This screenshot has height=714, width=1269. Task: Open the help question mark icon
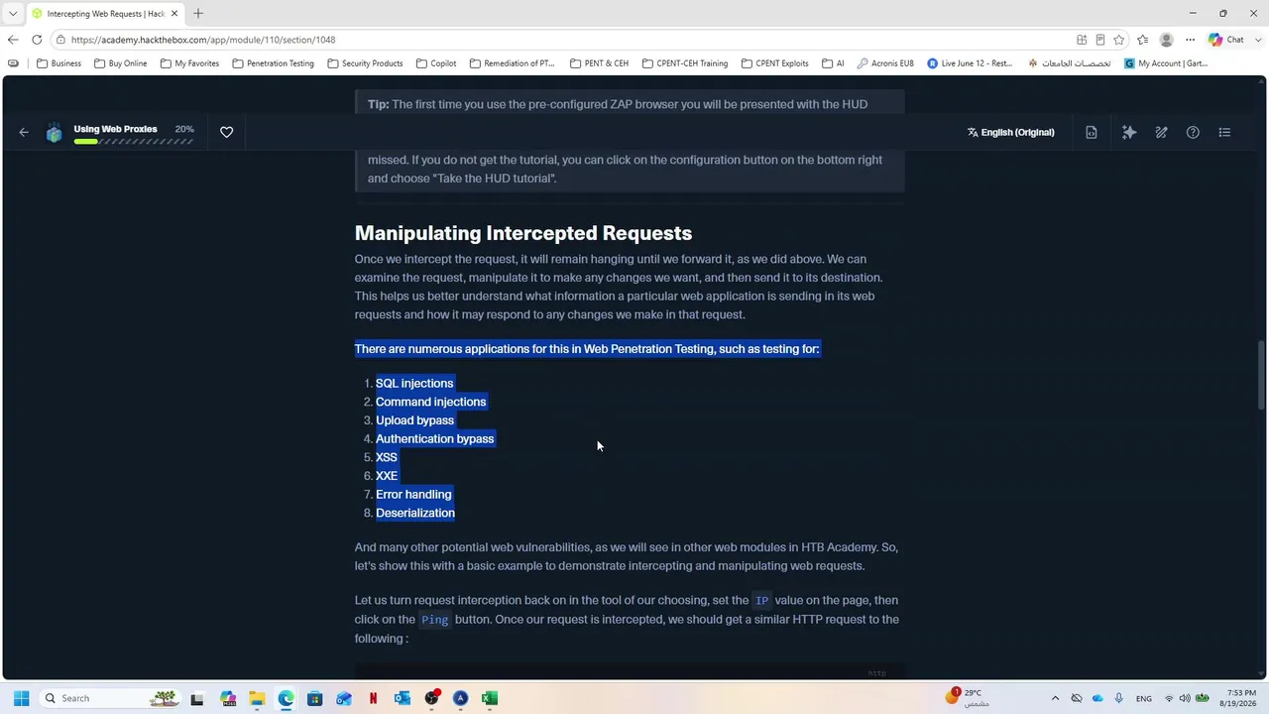tap(1193, 132)
